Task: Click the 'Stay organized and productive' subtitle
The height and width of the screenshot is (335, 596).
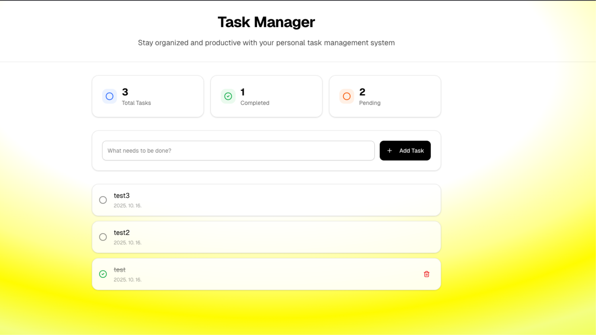Action: (266, 43)
